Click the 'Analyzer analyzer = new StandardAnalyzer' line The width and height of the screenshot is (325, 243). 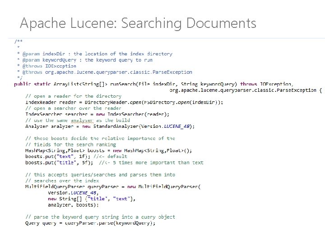(110, 126)
